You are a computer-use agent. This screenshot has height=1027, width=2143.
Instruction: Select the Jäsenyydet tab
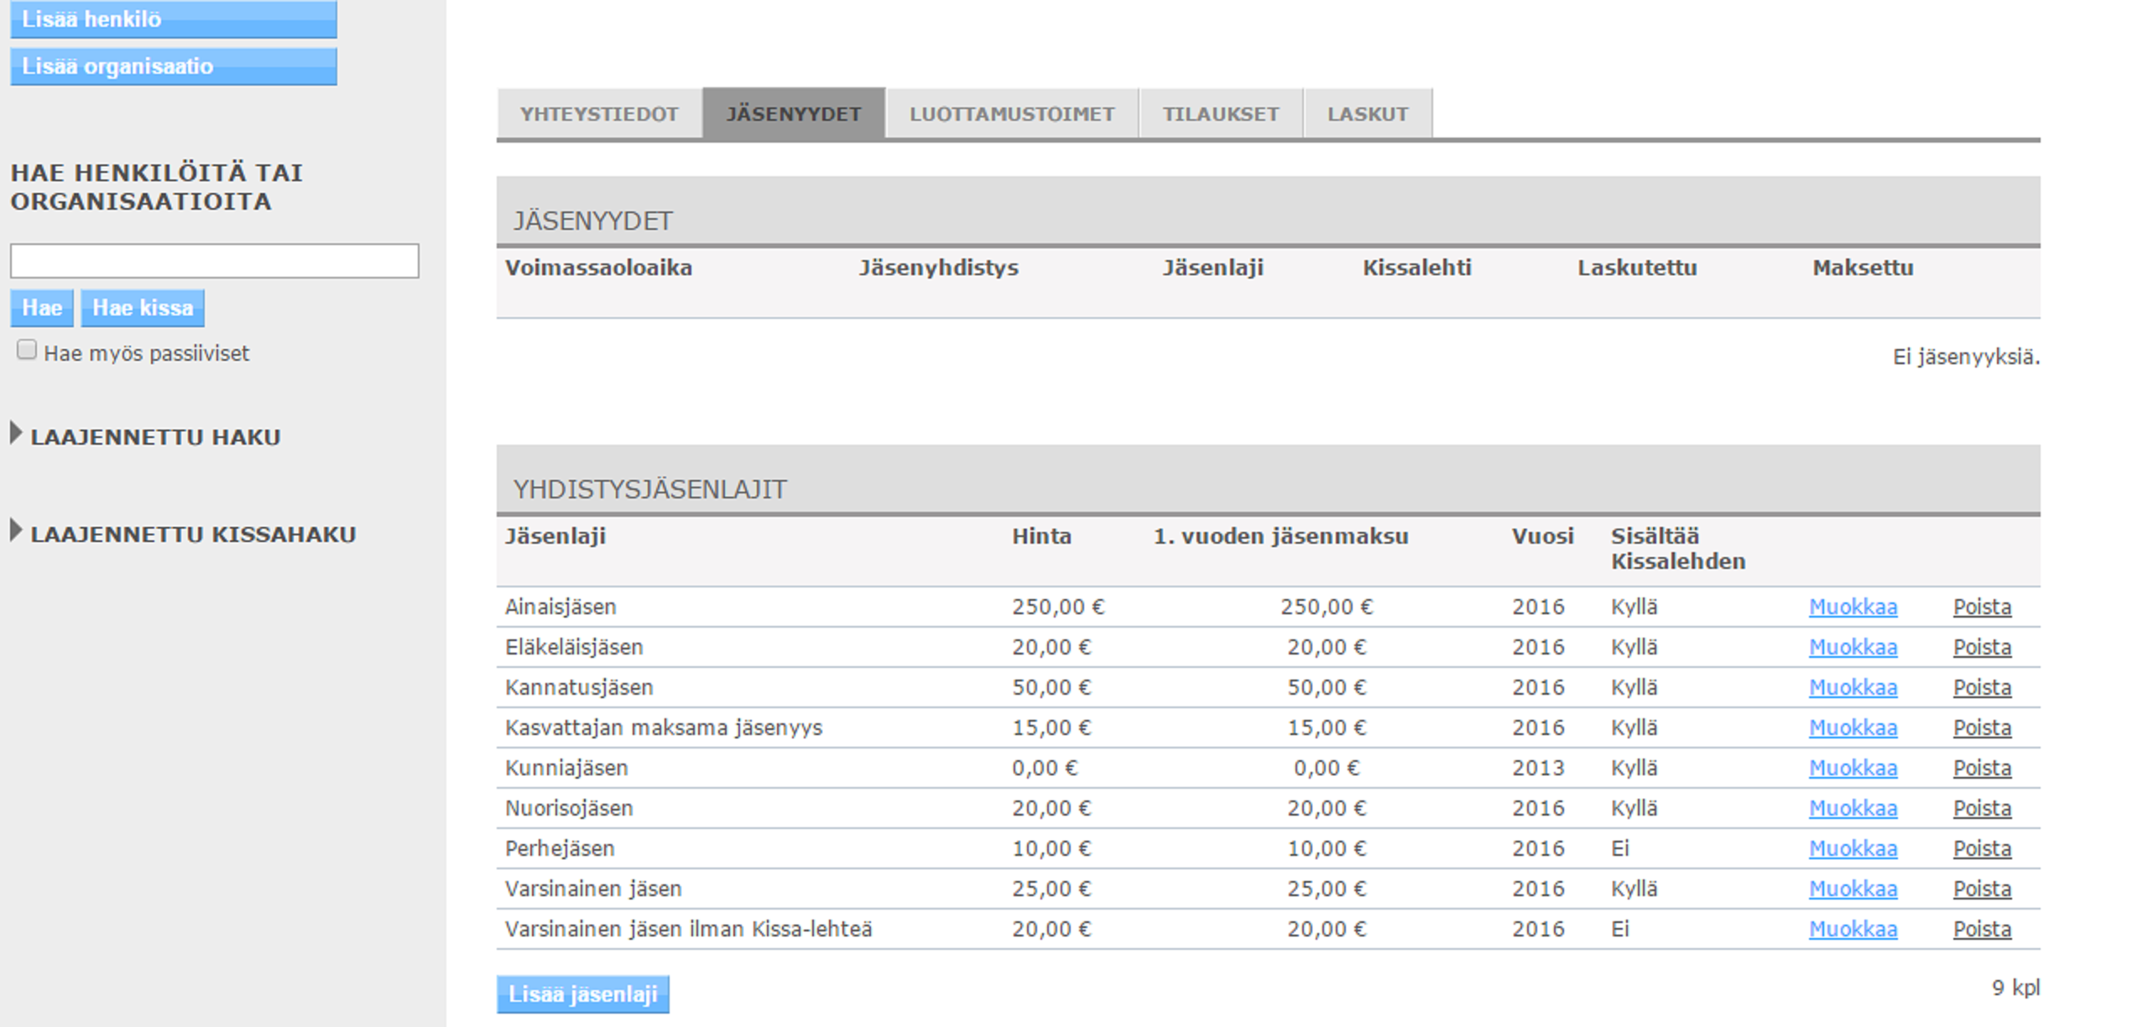click(x=794, y=114)
